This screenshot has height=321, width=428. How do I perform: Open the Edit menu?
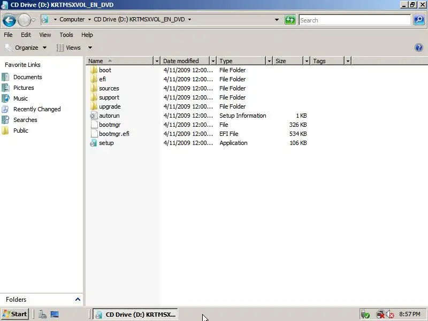point(26,35)
